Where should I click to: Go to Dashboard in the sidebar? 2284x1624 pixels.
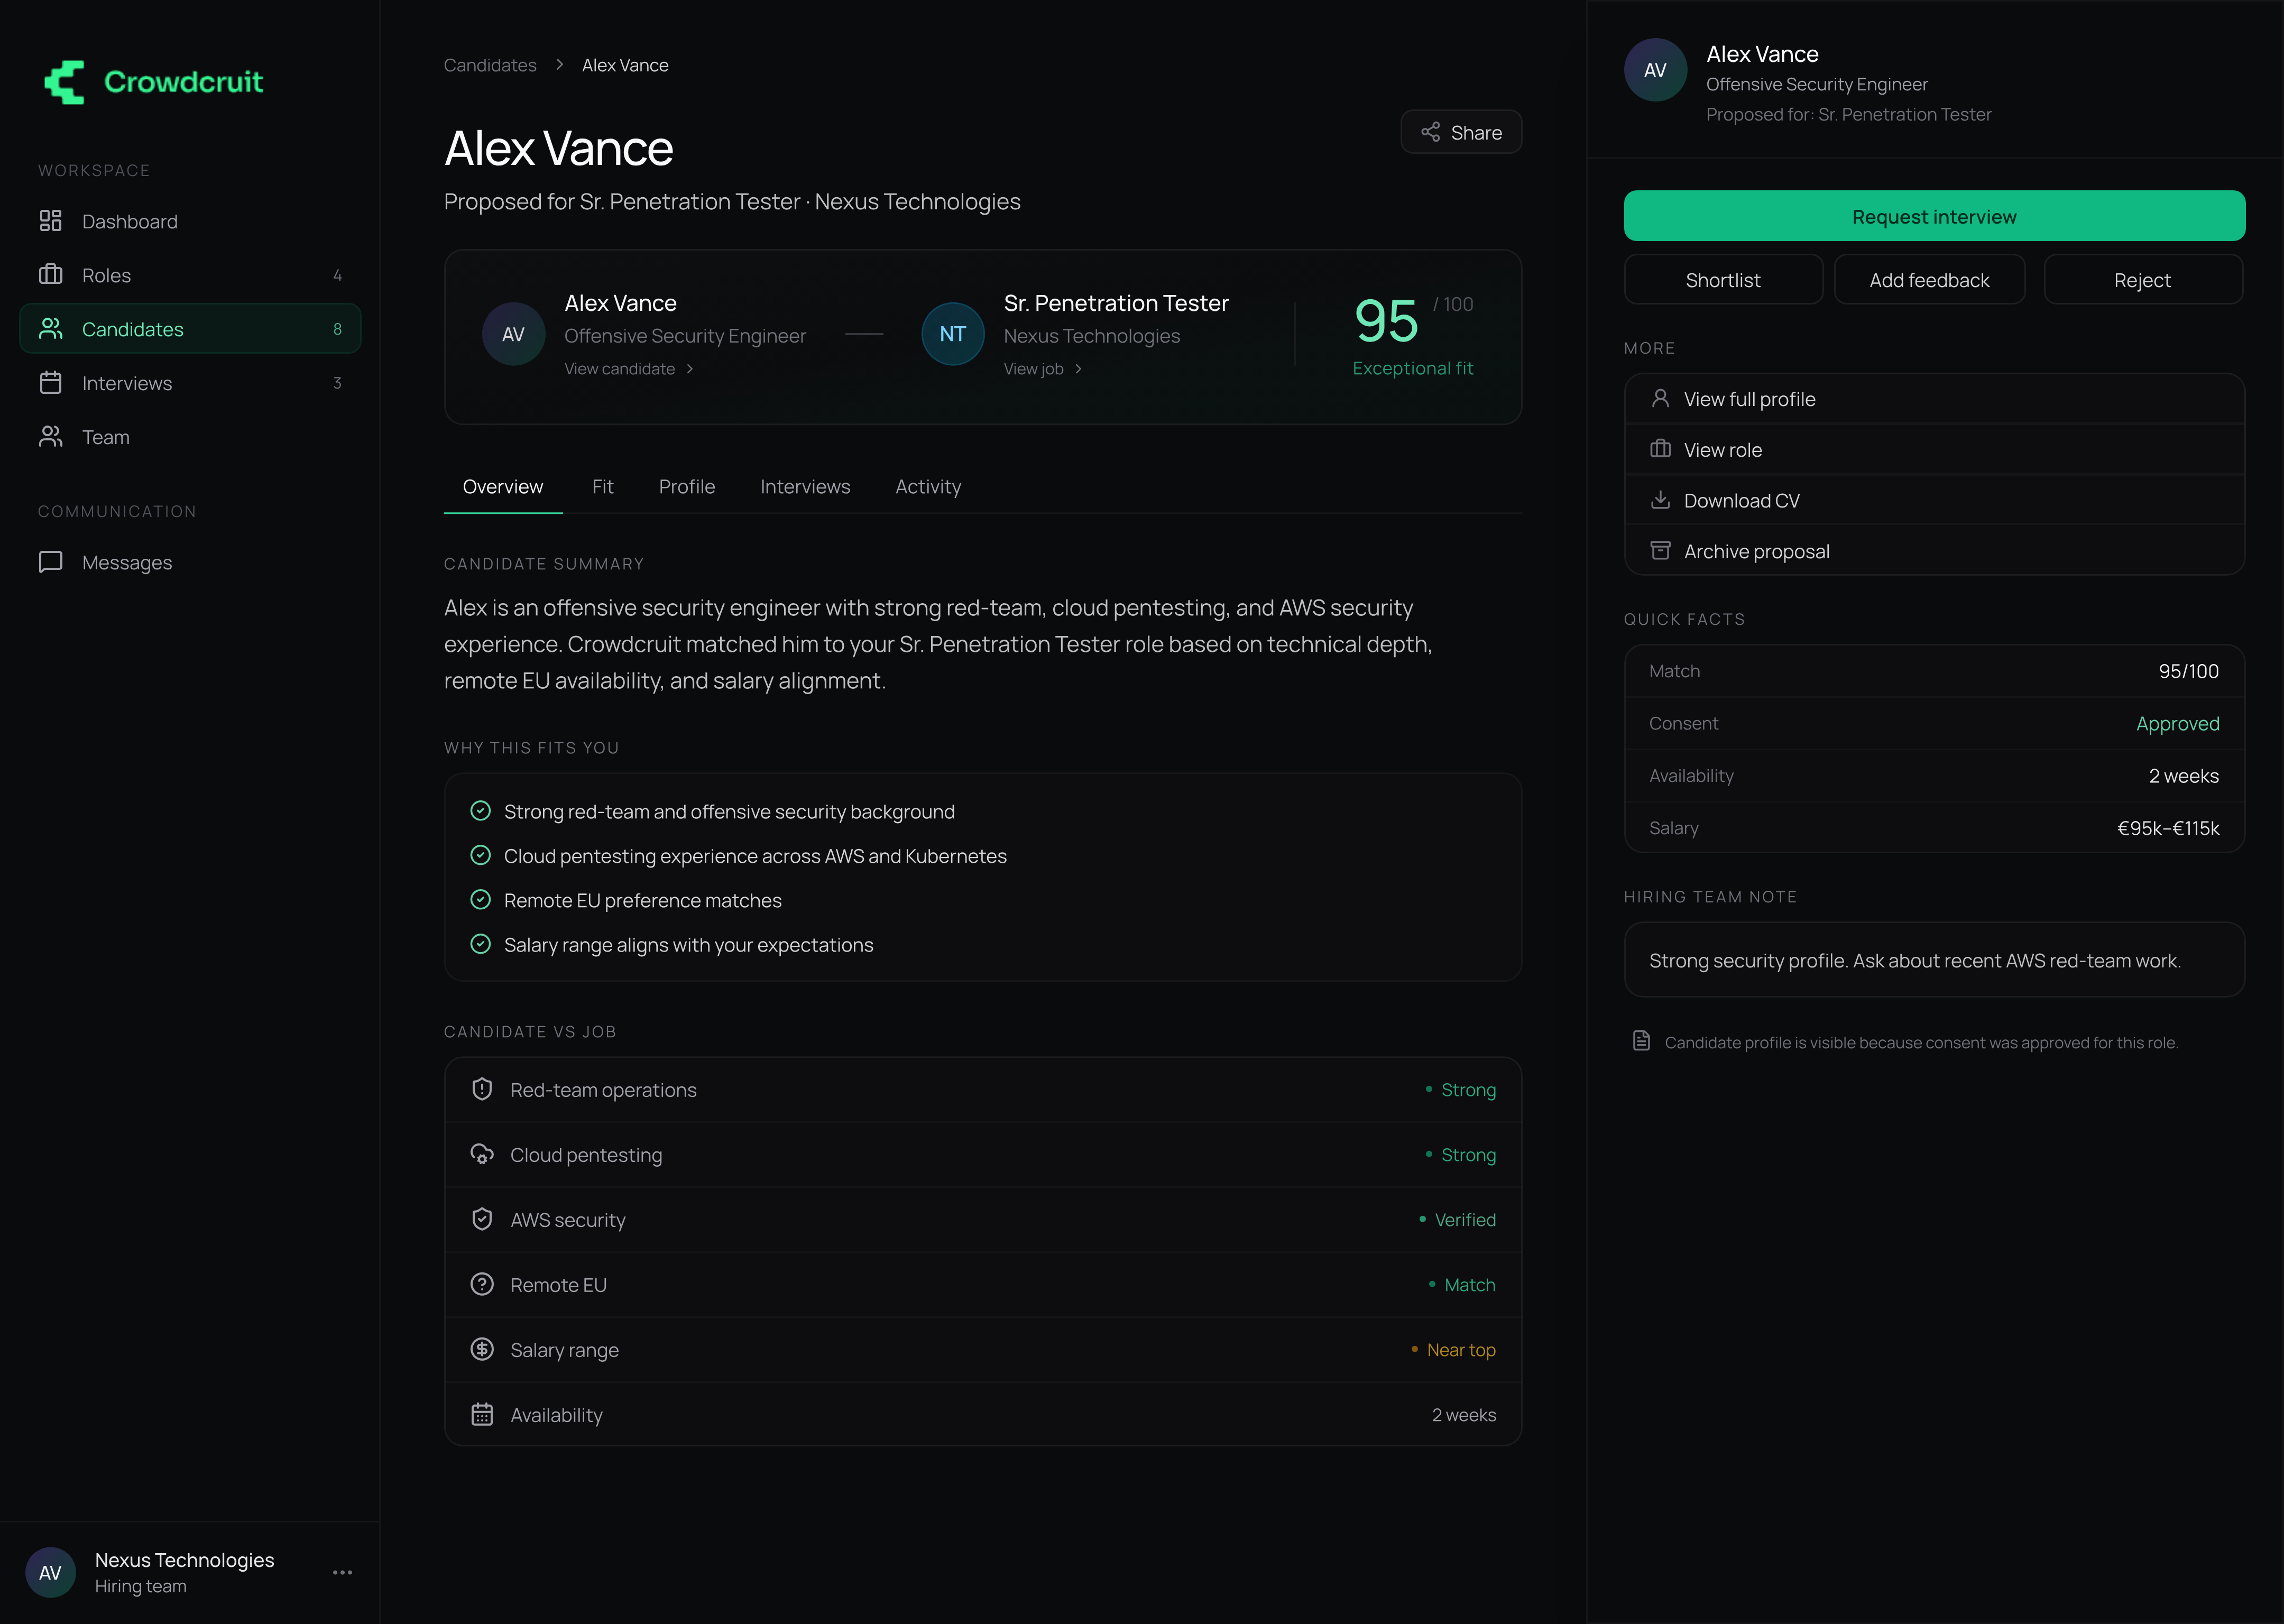(x=190, y=221)
